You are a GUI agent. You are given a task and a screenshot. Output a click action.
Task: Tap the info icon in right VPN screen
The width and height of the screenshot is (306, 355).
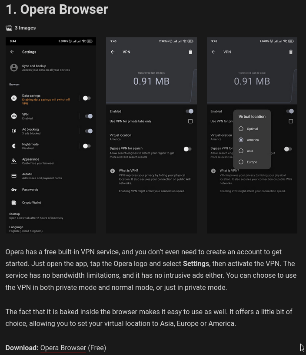pyautogui.click(x=213, y=171)
